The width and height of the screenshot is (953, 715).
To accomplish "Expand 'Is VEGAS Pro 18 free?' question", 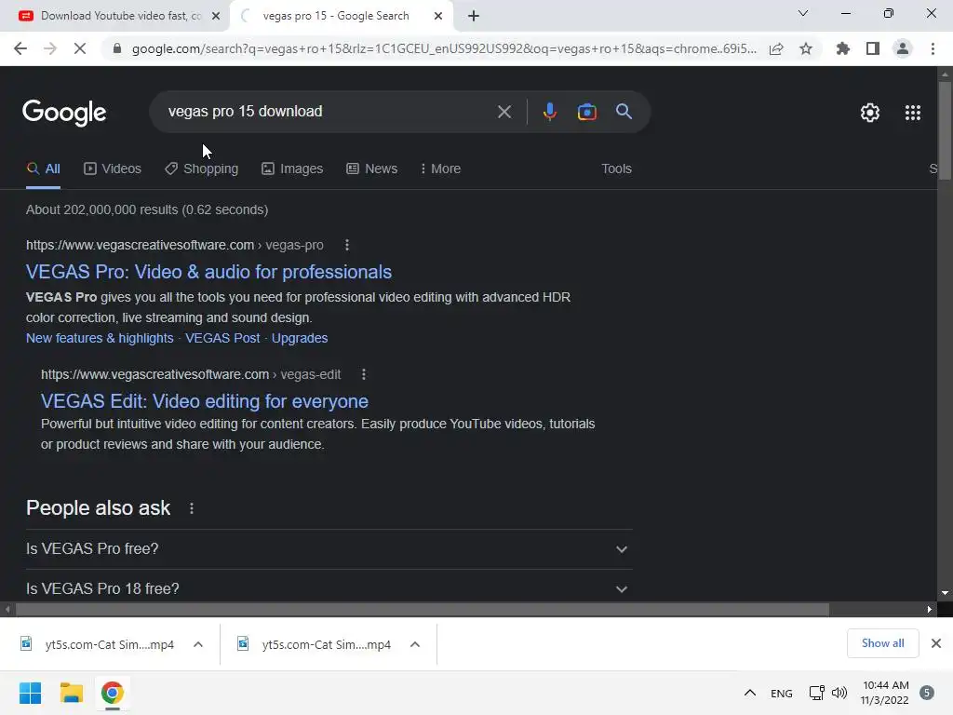I will pos(329,588).
